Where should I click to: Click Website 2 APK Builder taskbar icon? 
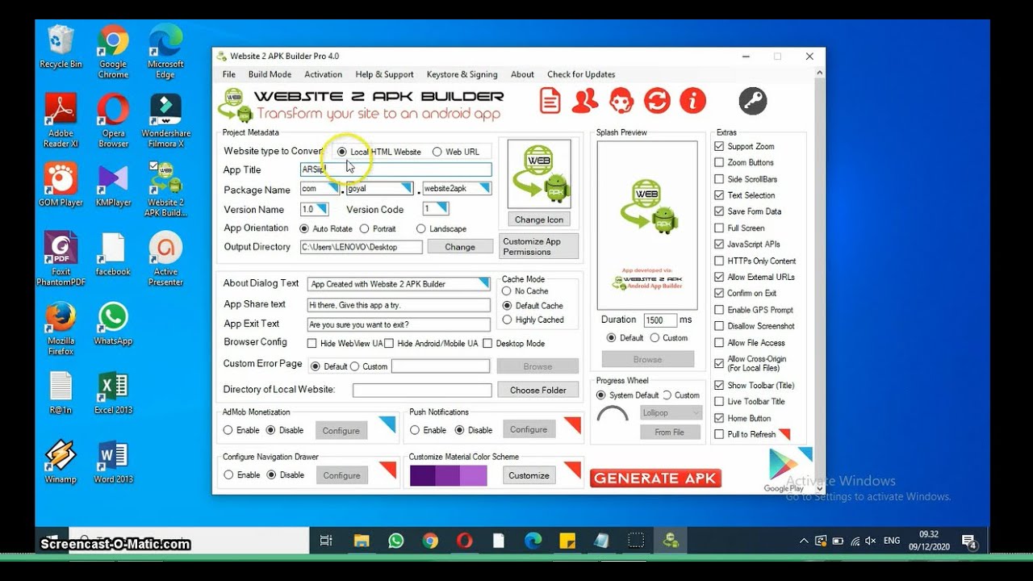coord(670,541)
